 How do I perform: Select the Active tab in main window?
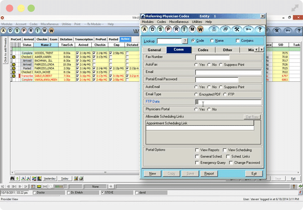tap(125, 39)
